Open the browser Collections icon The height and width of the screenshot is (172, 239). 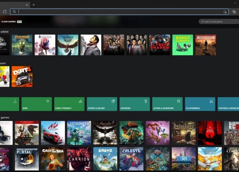point(234,12)
